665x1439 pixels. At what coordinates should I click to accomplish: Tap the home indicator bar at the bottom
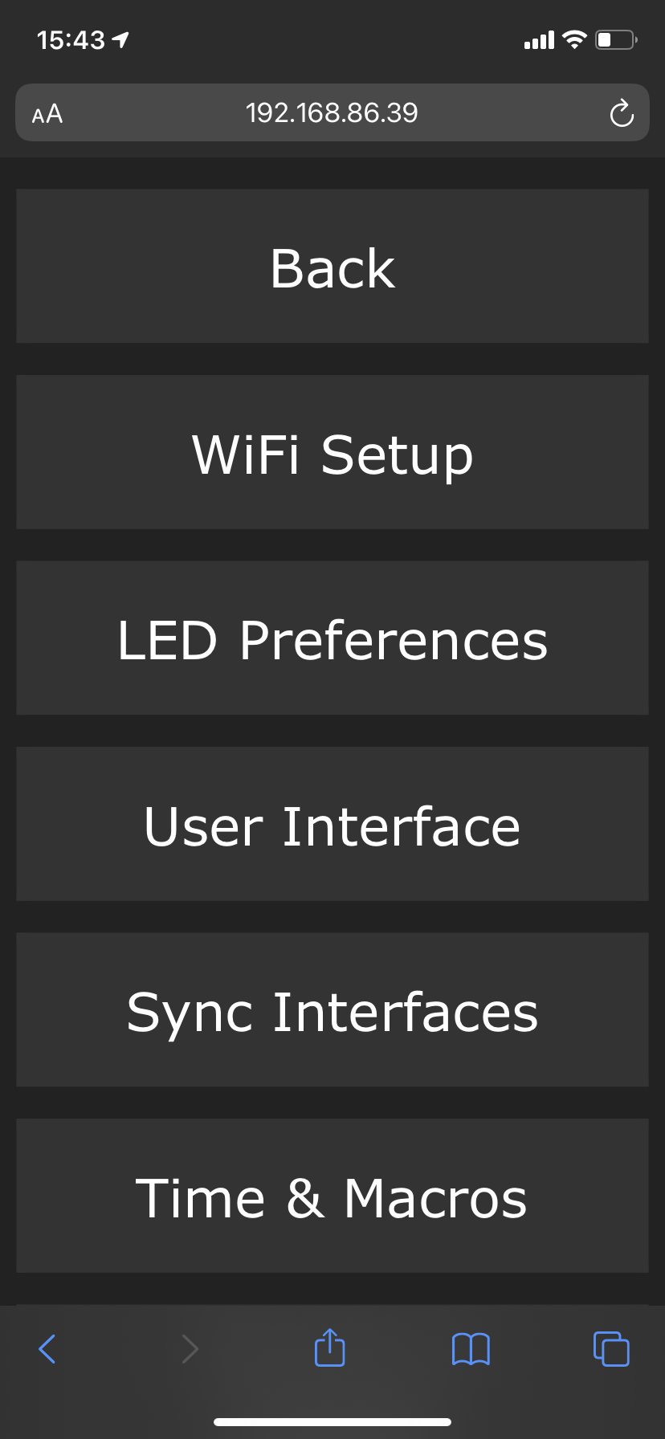[332, 1421]
